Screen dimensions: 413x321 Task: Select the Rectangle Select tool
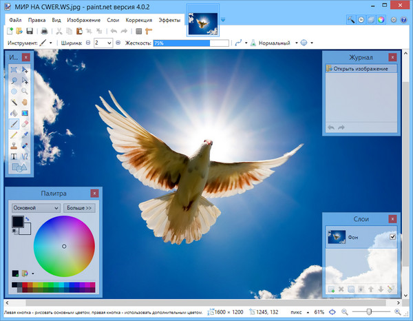(14, 70)
